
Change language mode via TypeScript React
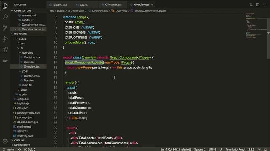point(235,149)
